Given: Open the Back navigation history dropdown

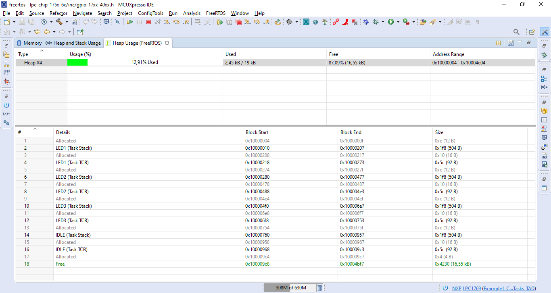Looking at the screenshot, I should [54, 32].
